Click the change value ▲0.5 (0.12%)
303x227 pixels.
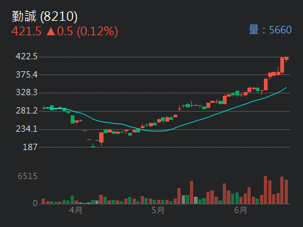(82, 32)
